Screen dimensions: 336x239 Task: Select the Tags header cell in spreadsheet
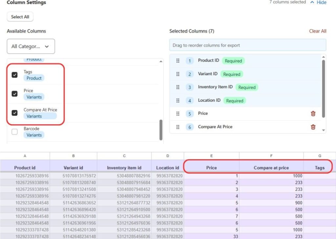pyautogui.click(x=319, y=168)
